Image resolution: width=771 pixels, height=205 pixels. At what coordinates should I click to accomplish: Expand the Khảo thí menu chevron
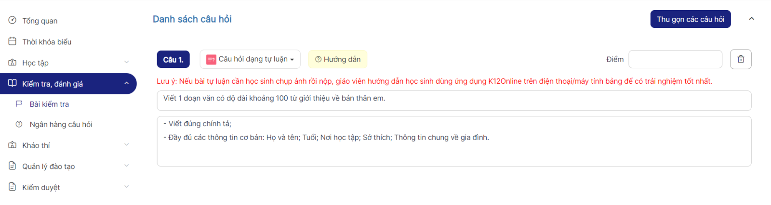(127, 145)
